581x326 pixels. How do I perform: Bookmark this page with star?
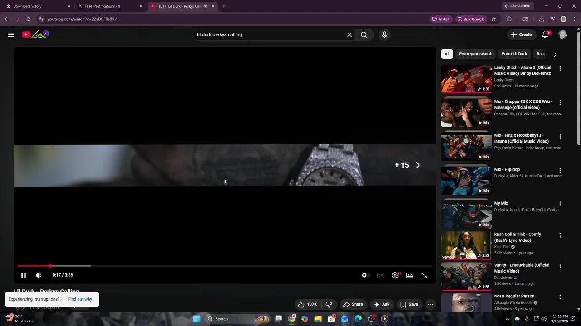click(494, 19)
